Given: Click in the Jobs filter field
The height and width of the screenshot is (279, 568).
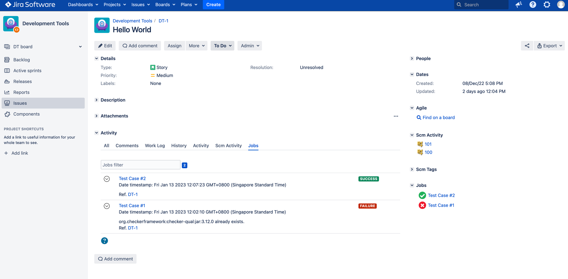Looking at the screenshot, I should coord(140,165).
